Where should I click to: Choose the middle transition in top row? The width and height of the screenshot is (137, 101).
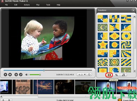(114, 19)
